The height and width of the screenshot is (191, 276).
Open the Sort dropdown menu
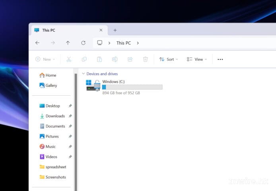pos(169,59)
